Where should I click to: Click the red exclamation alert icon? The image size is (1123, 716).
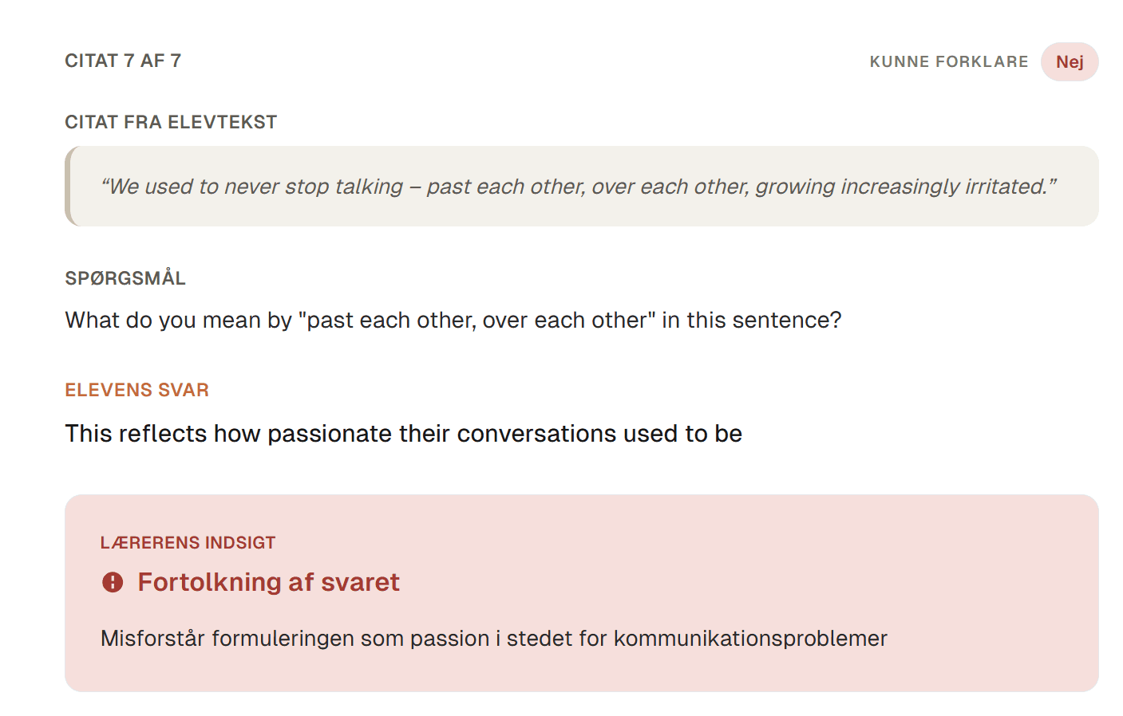113,582
